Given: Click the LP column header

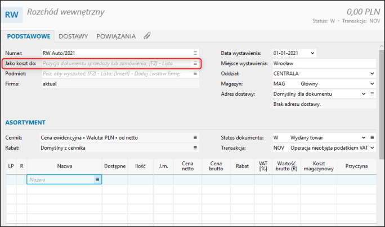Looking at the screenshot, I should 11,166.
